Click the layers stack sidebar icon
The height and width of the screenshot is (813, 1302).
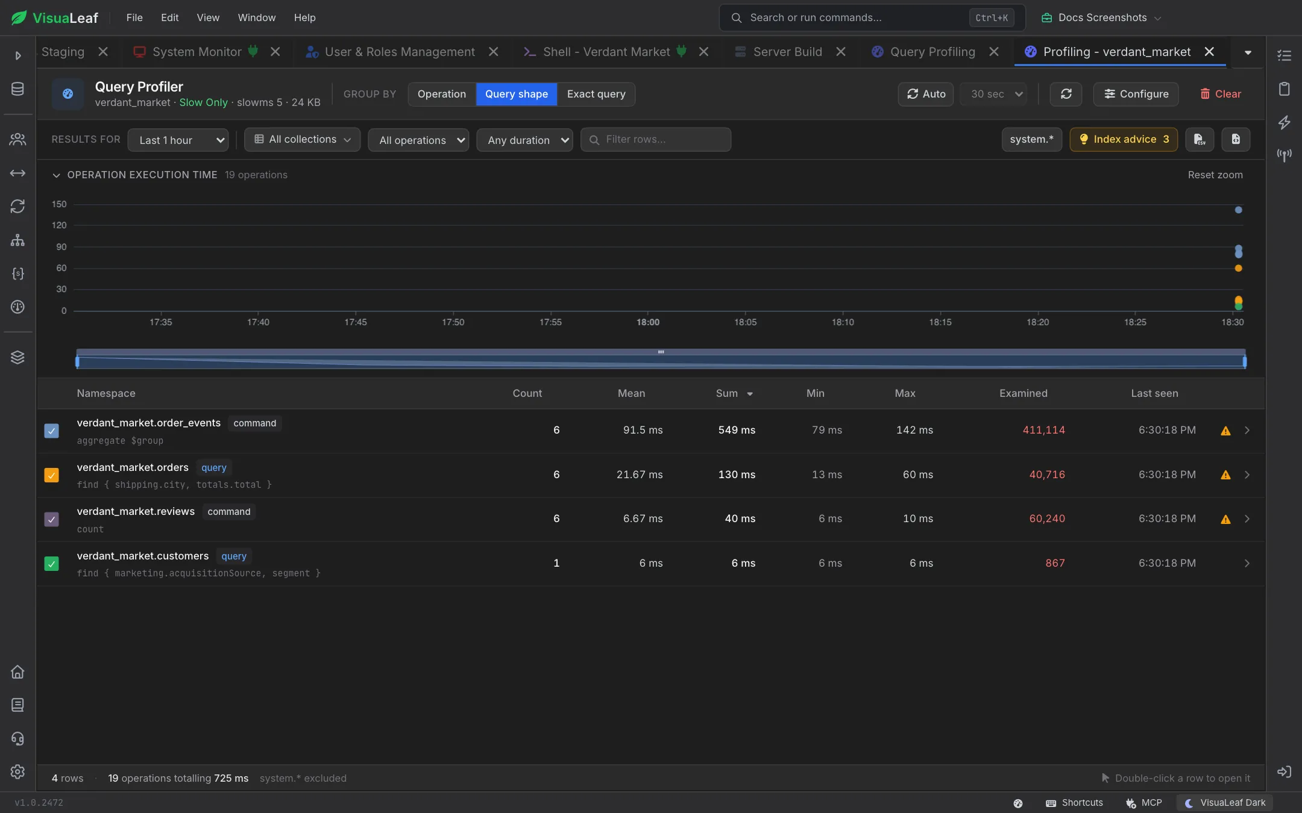pos(17,357)
